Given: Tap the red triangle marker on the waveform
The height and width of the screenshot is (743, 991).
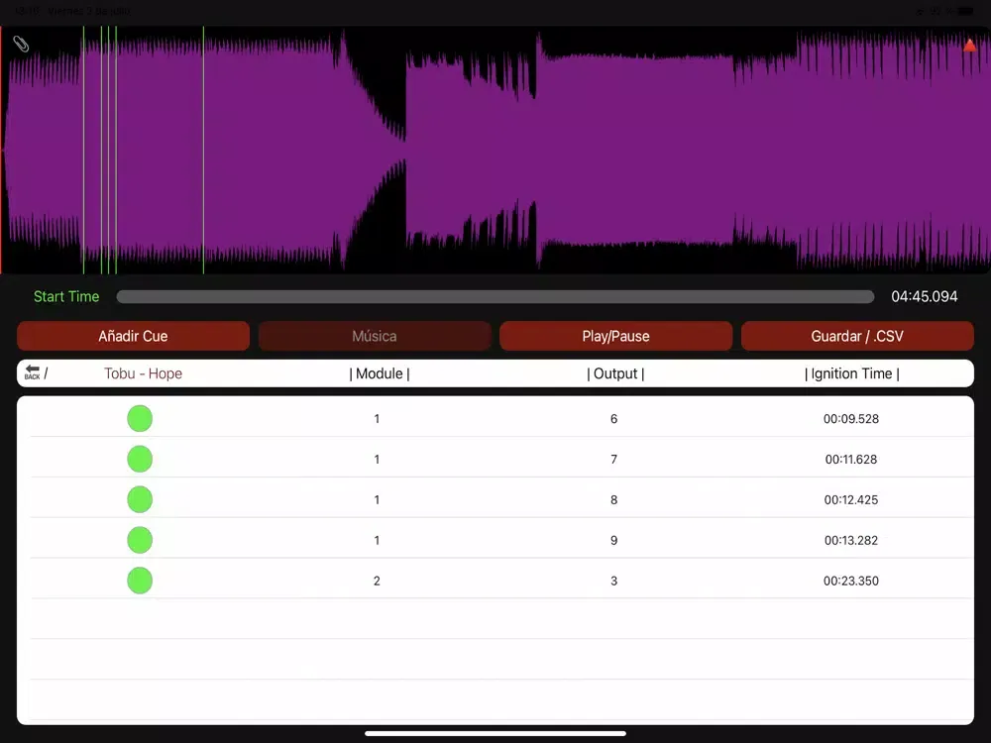Looking at the screenshot, I should pyautogui.click(x=969, y=45).
